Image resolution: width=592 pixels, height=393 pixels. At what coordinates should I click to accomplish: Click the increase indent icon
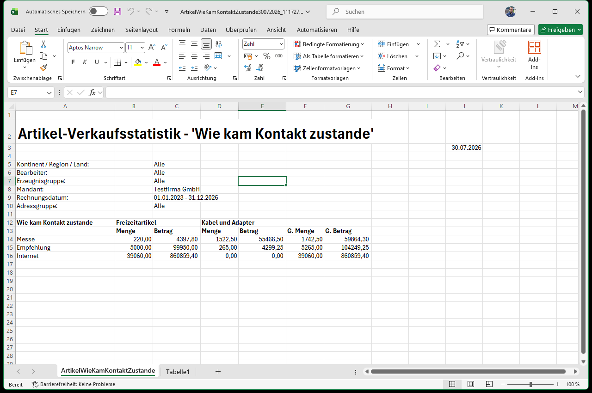click(194, 68)
